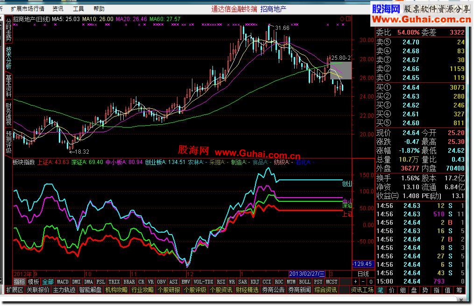Open the 关联报价 bottom tab
Image resolution: width=474 pixels, height=306 pixels.
click(x=38, y=290)
